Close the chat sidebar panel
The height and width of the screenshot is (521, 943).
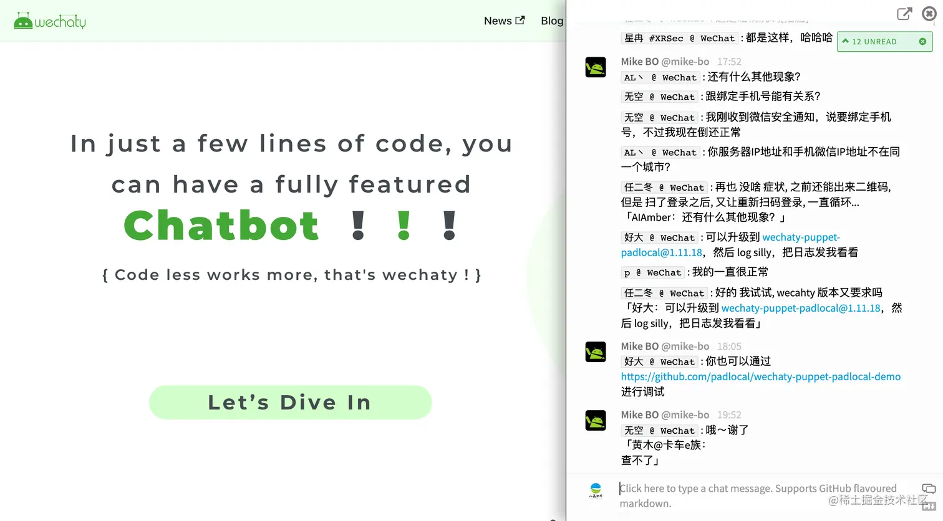coord(929,14)
